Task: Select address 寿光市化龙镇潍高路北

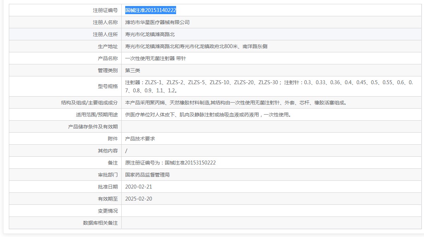Action: point(150,34)
